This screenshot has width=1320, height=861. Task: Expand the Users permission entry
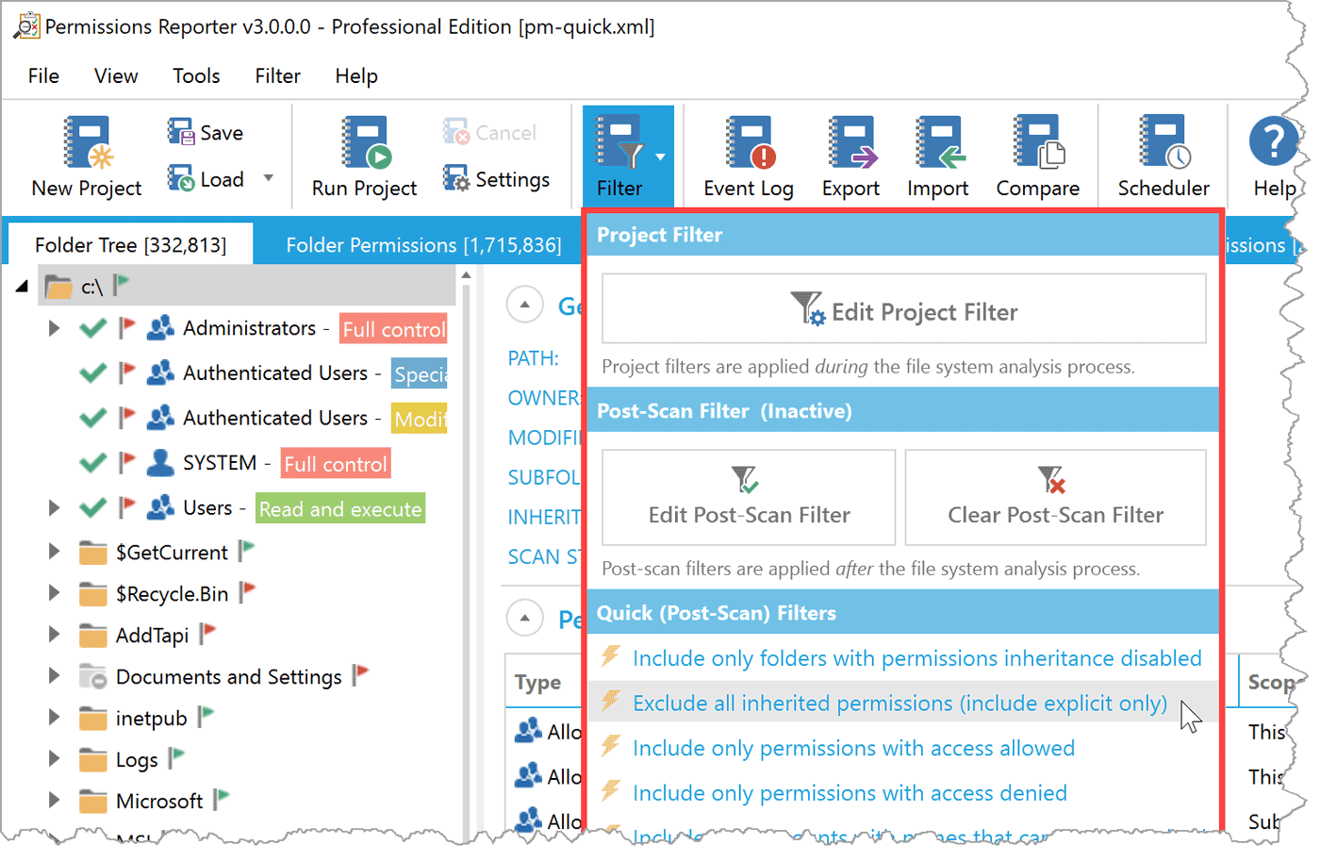click(x=54, y=508)
